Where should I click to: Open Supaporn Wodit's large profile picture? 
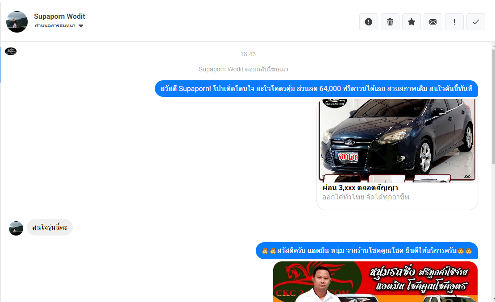[x=17, y=22]
